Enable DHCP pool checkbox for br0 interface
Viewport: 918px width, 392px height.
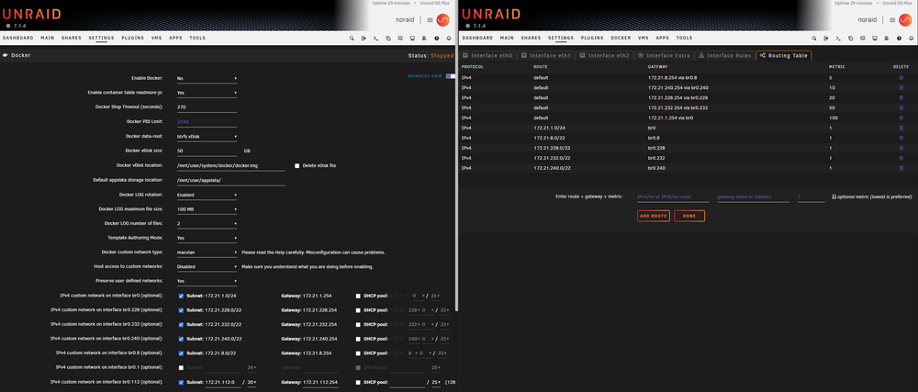tap(358, 296)
